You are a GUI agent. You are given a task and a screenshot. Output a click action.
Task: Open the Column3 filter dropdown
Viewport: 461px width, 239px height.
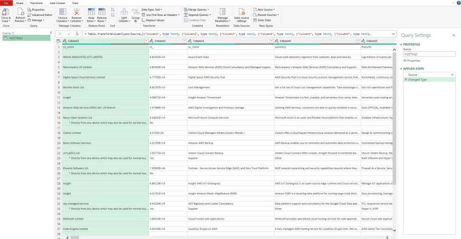271,41
